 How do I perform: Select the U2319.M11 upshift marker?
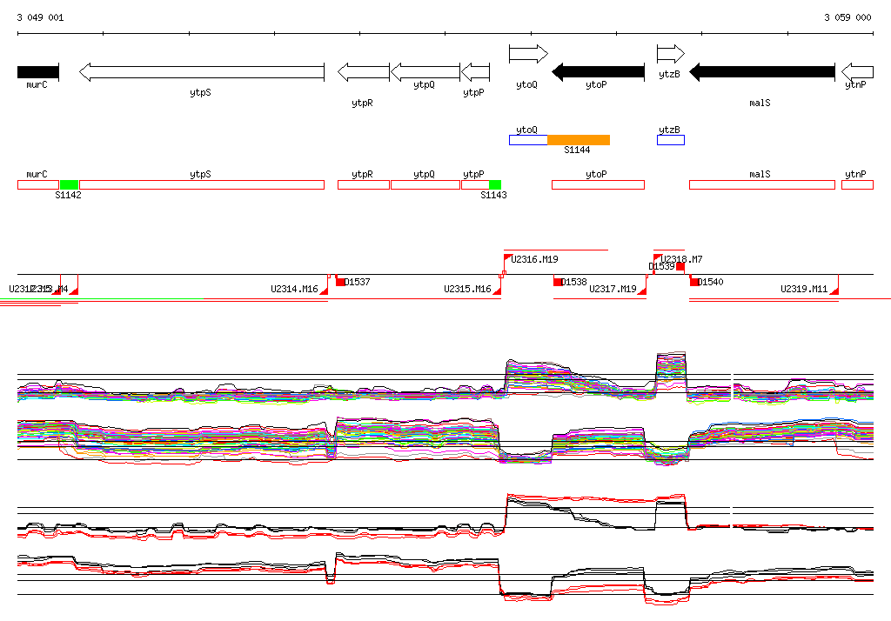tap(834, 290)
